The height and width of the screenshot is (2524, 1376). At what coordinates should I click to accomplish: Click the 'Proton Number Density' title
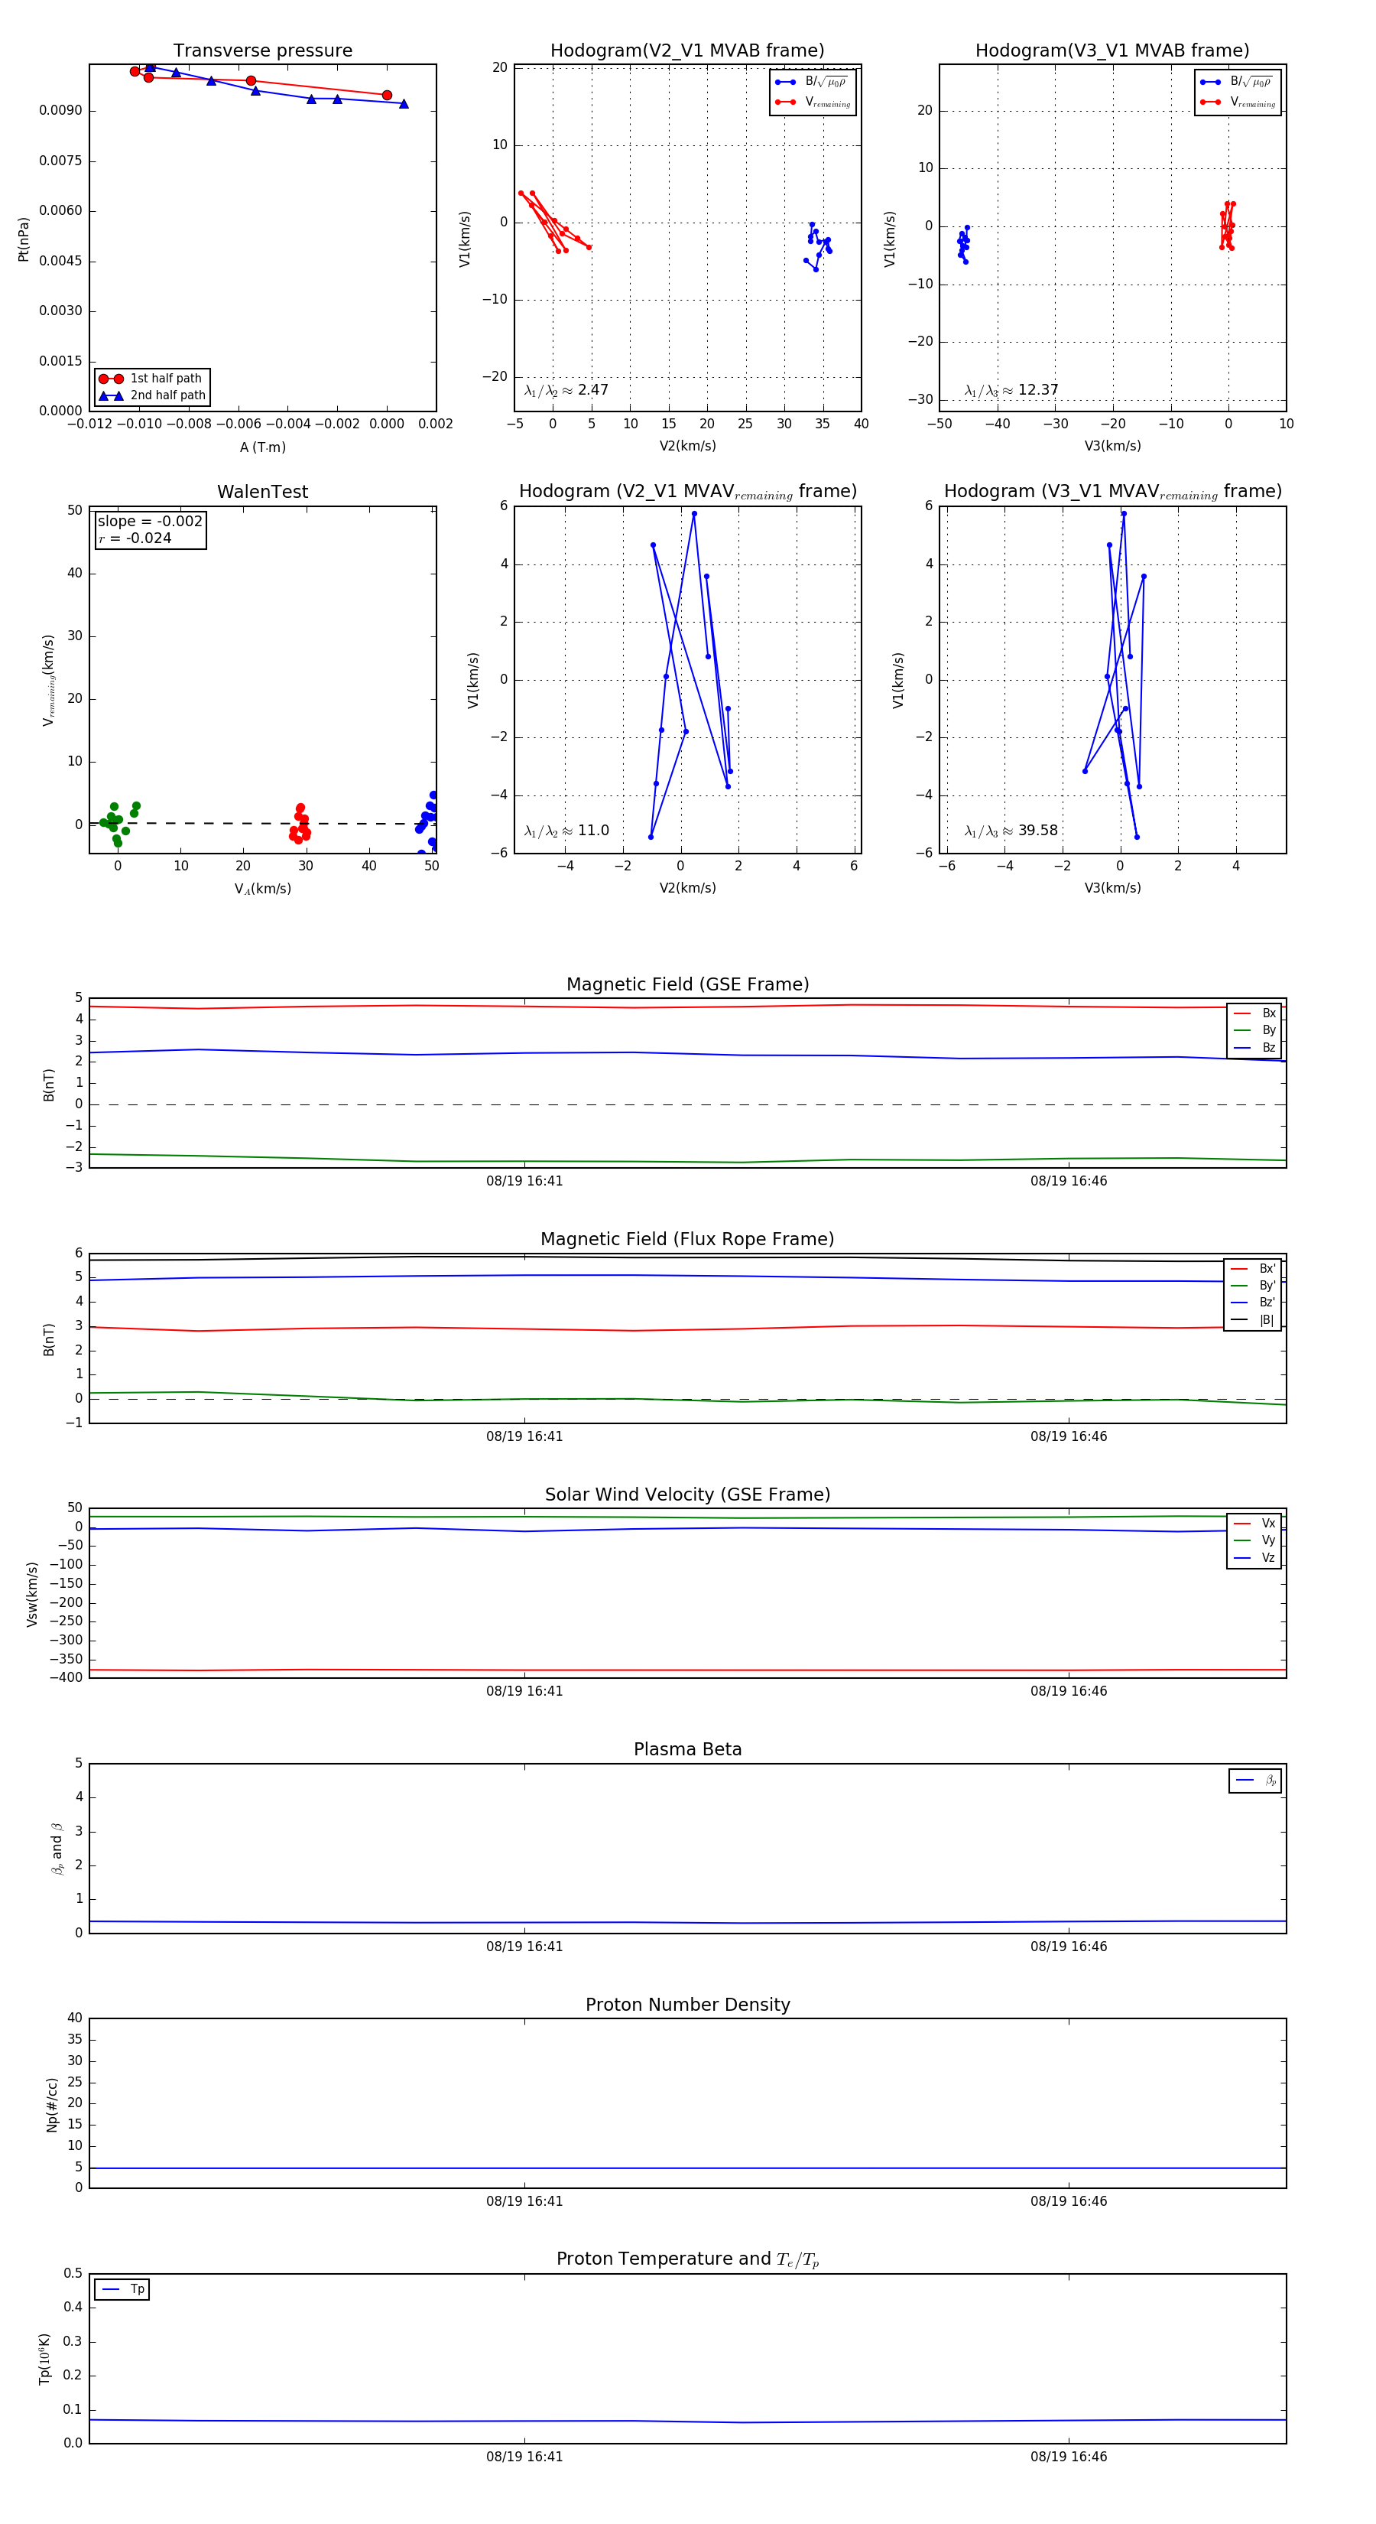(687, 2005)
